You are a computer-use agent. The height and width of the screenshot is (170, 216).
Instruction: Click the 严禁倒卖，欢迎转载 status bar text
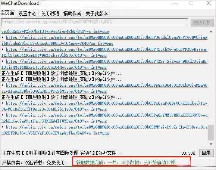pyautogui.click(x=34, y=163)
